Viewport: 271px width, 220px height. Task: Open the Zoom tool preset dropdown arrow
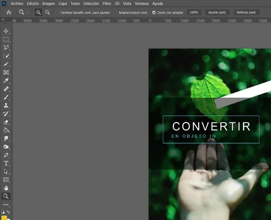28,12
